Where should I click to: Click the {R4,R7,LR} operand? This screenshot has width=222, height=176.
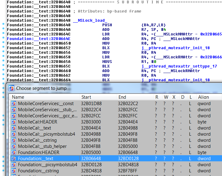coord(154,25)
